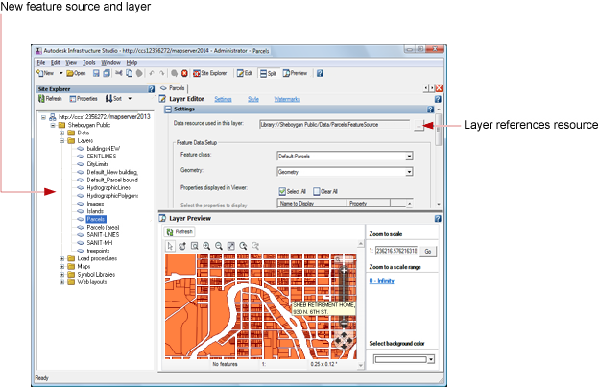This screenshot has height=387, width=599.
Task: Collapse the mapserver2013 root node
Action: [43, 117]
